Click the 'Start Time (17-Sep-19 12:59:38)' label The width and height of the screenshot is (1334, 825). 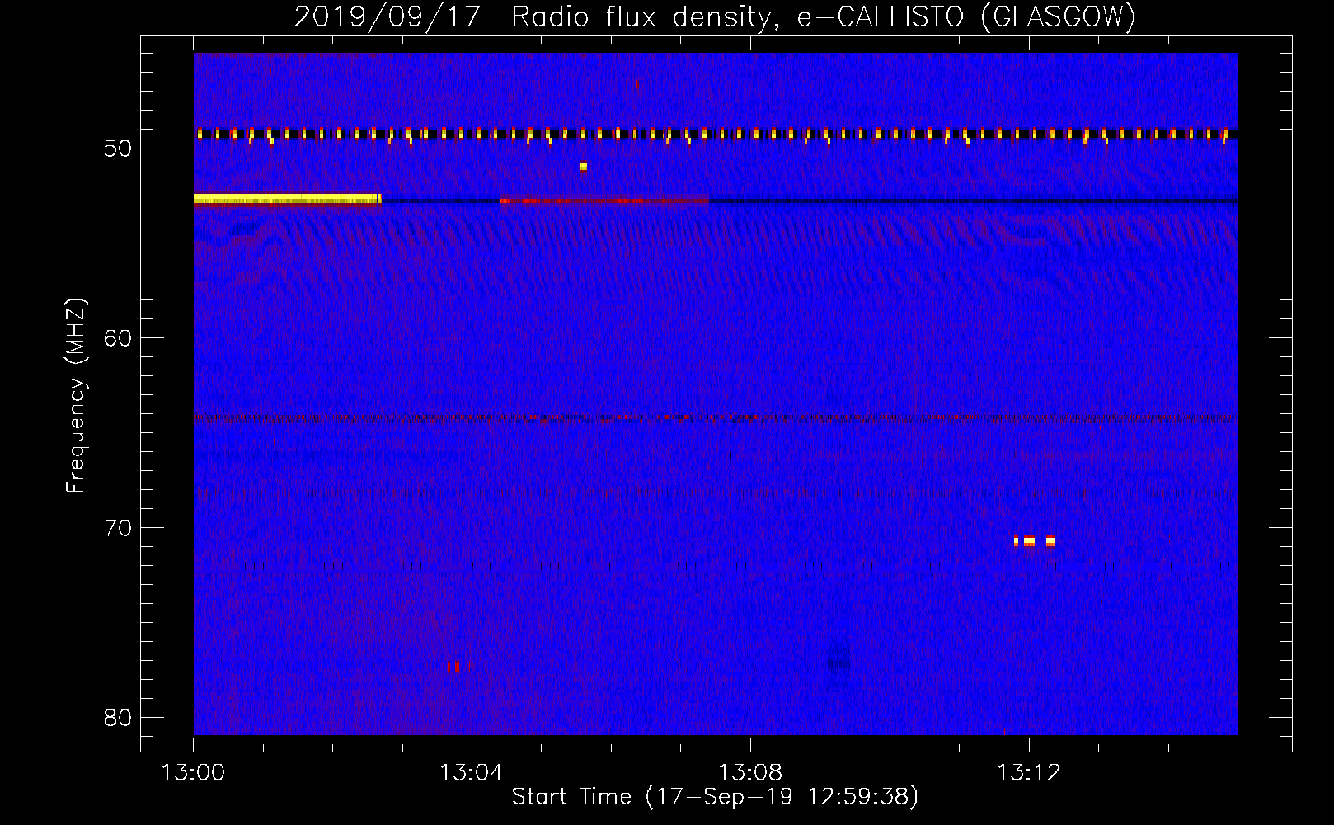click(715, 796)
